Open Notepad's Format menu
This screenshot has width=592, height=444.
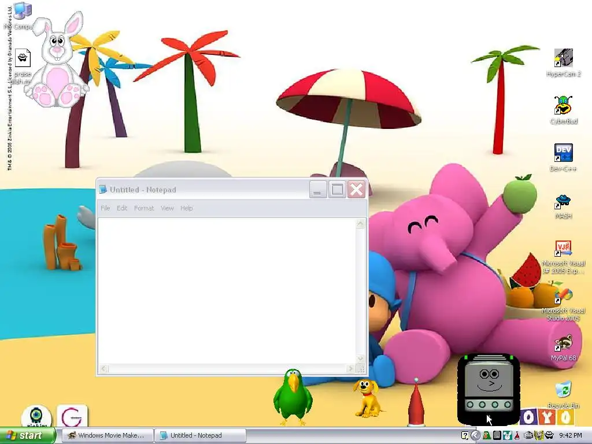pyautogui.click(x=144, y=208)
